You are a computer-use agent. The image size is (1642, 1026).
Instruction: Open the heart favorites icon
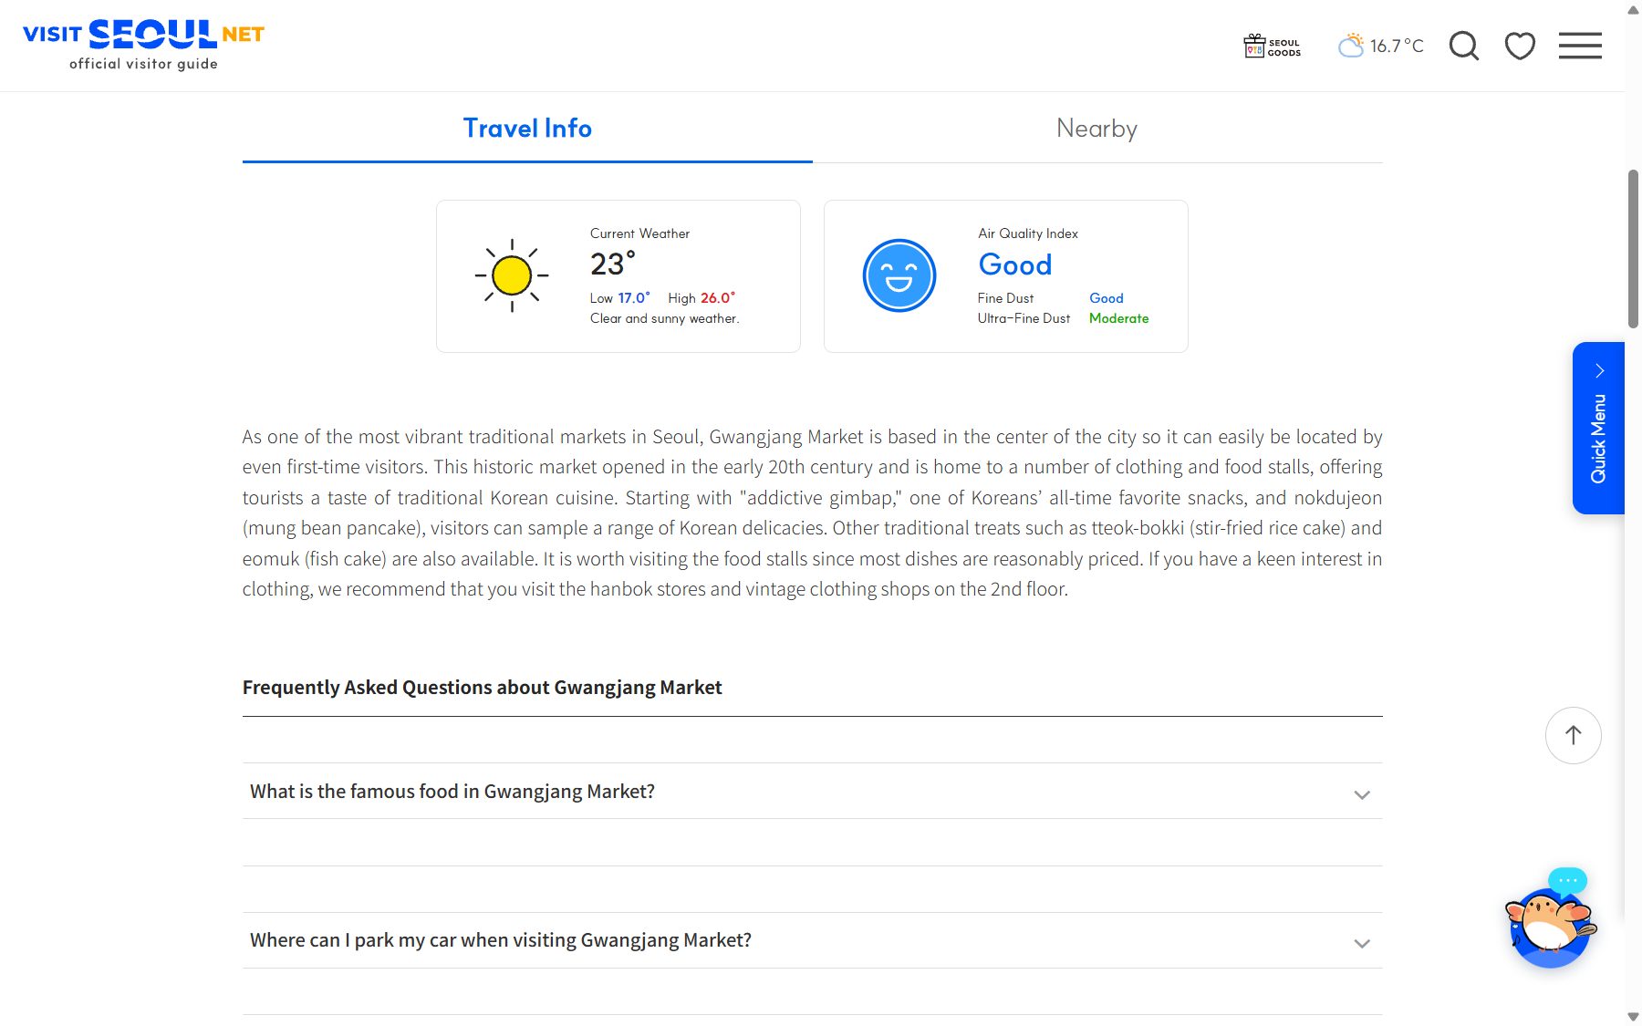[x=1520, y=46]
